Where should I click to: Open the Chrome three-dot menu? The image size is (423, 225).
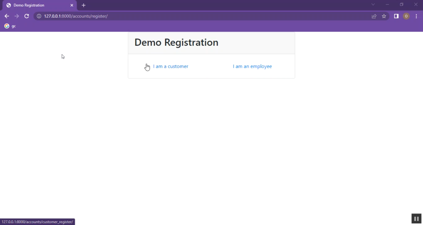point(416,16)
